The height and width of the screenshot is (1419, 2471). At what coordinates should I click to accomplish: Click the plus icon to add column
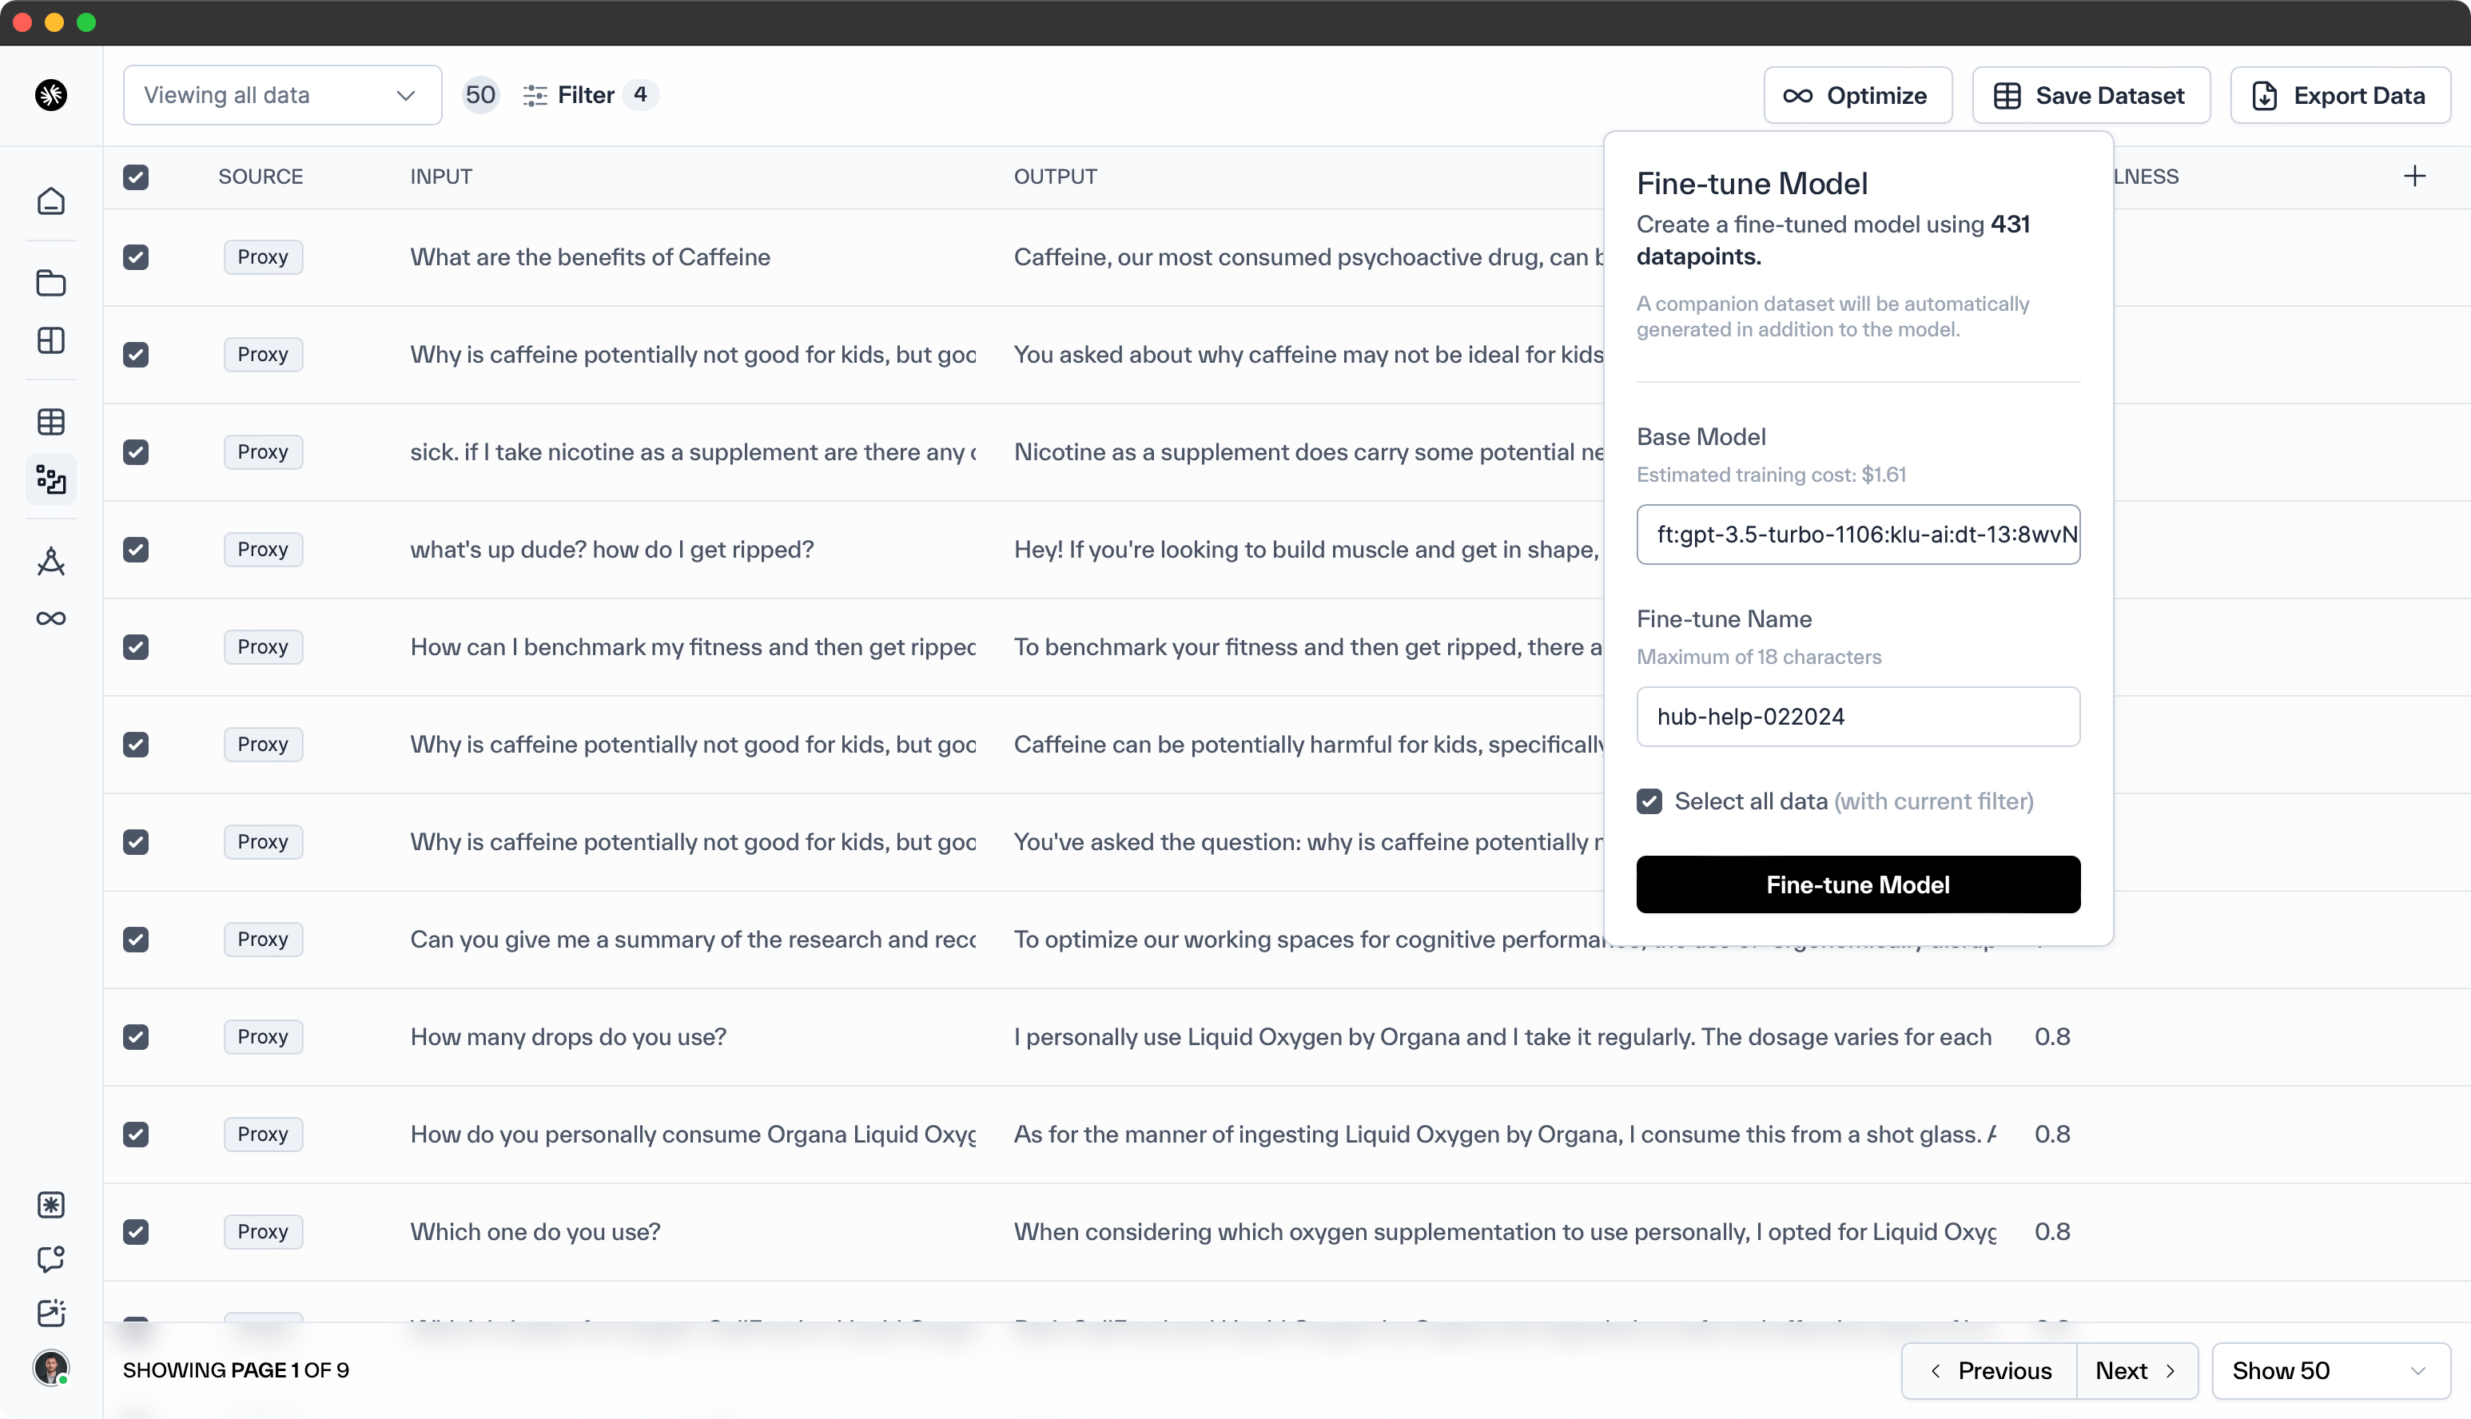coord(2414,177)
